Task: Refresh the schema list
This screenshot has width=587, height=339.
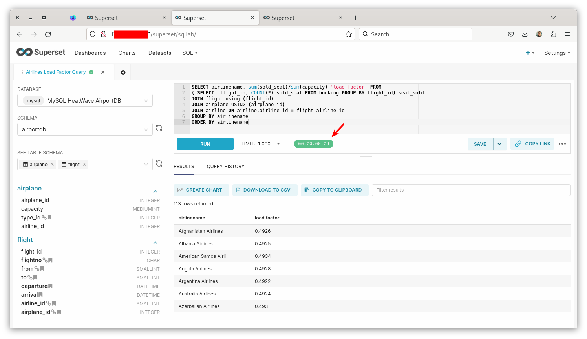Action: (x=159, y=128)
